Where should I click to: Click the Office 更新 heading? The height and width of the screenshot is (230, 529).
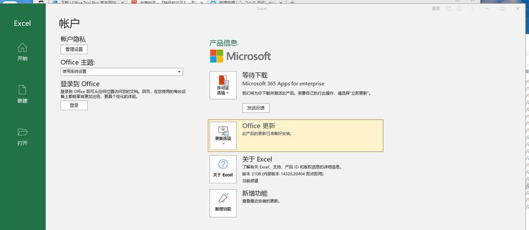point(259,126)
